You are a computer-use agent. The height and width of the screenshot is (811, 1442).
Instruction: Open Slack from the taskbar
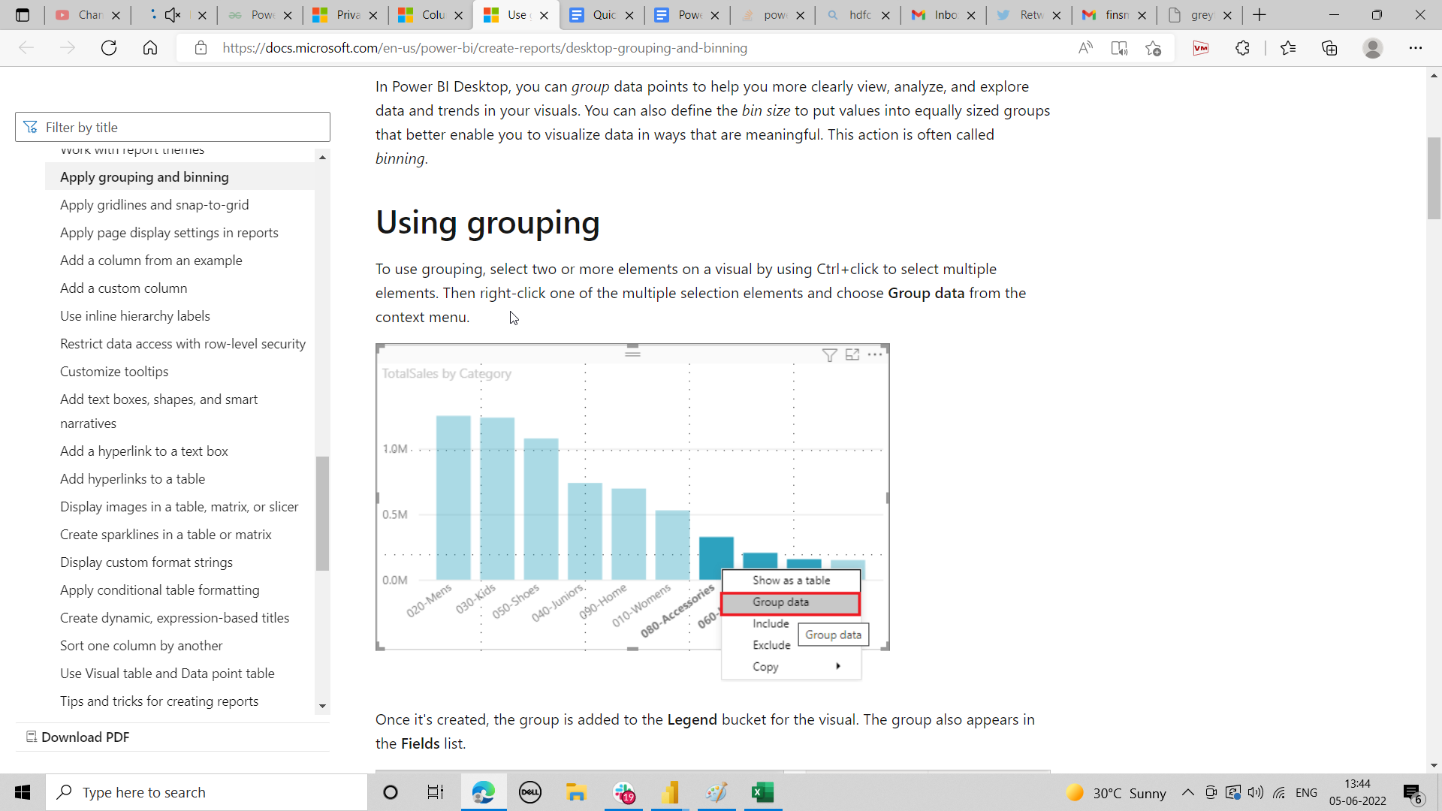(x=623, y=792)
